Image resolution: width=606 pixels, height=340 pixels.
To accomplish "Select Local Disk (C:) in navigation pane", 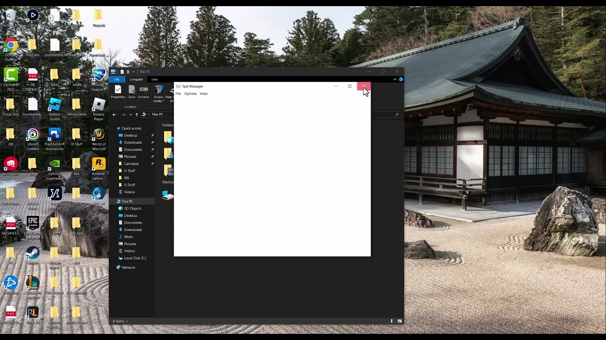I will (134, 258).
